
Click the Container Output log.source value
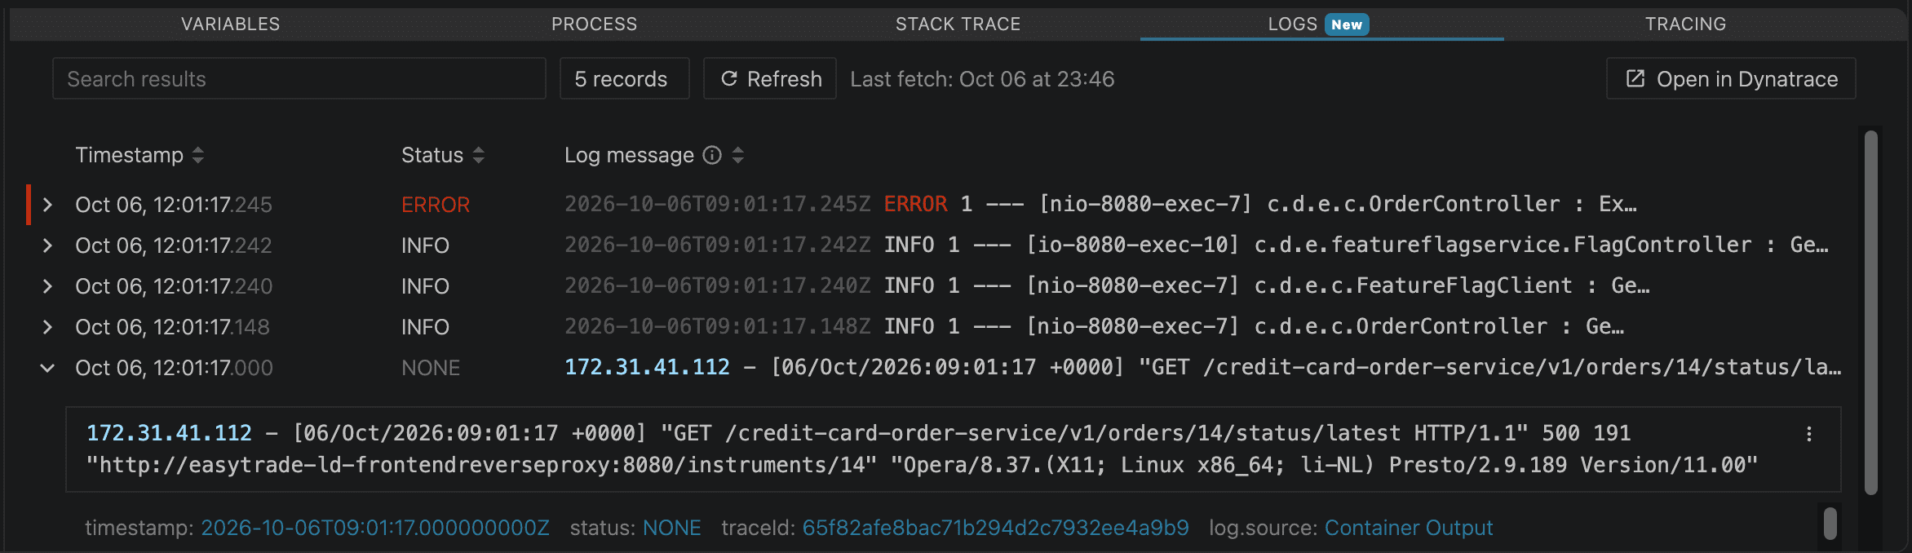click(x=1409, y=528)
